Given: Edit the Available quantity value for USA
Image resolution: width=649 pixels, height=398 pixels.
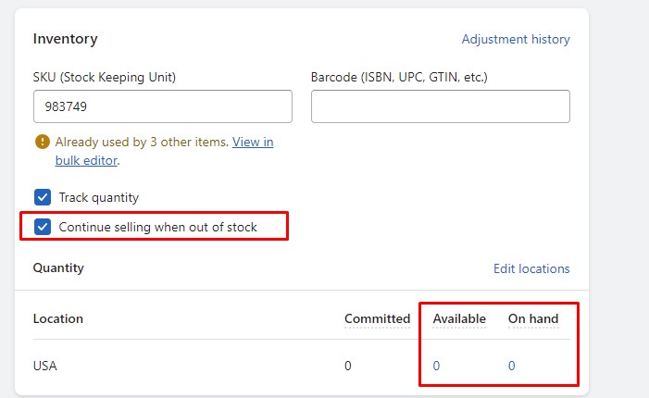Looking at the screenshot, I should 436,366.
